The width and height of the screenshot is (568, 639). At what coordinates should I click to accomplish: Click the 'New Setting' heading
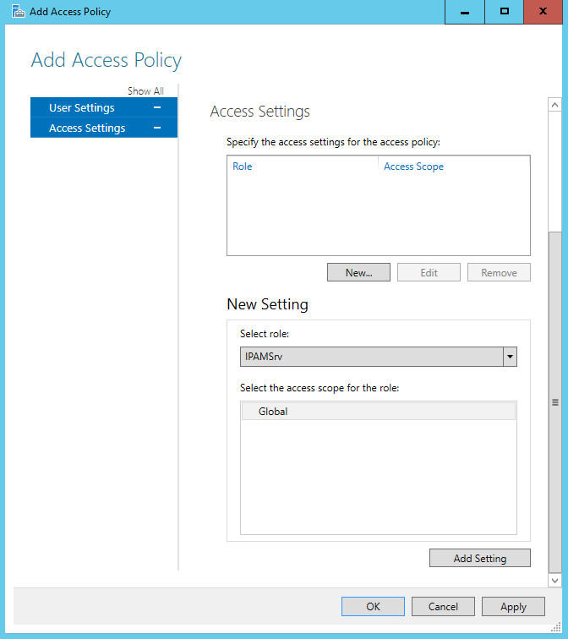point(267,304)
